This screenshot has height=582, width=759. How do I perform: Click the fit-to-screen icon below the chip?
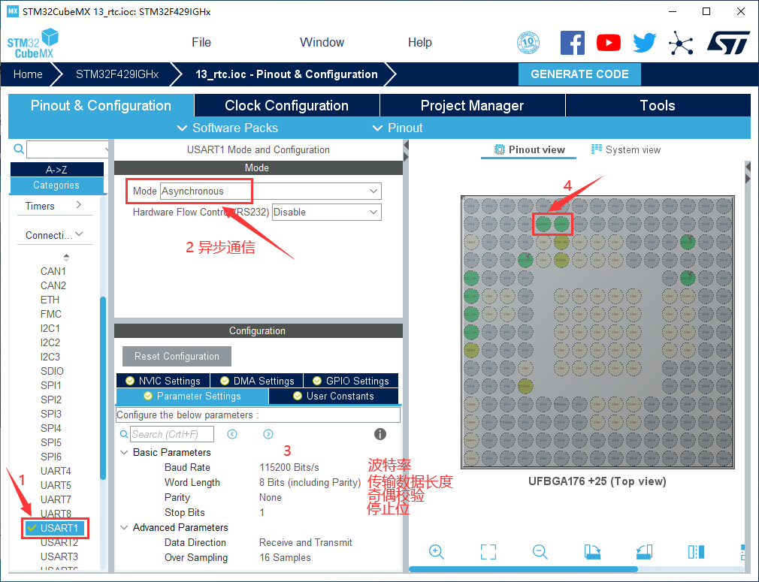488,552
